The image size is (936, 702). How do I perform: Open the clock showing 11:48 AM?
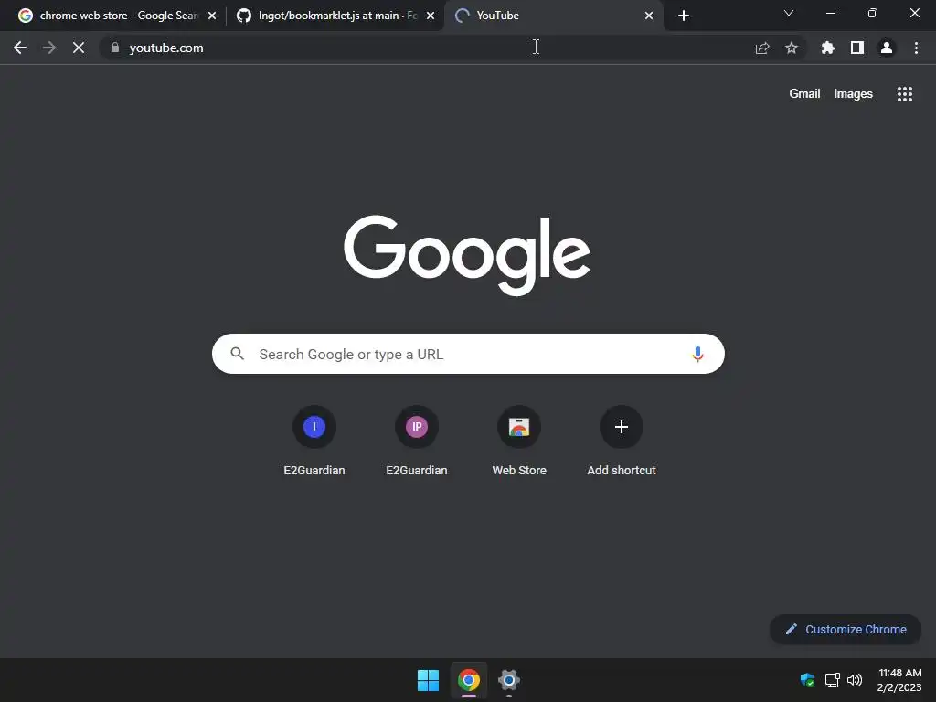pos(899,680)
